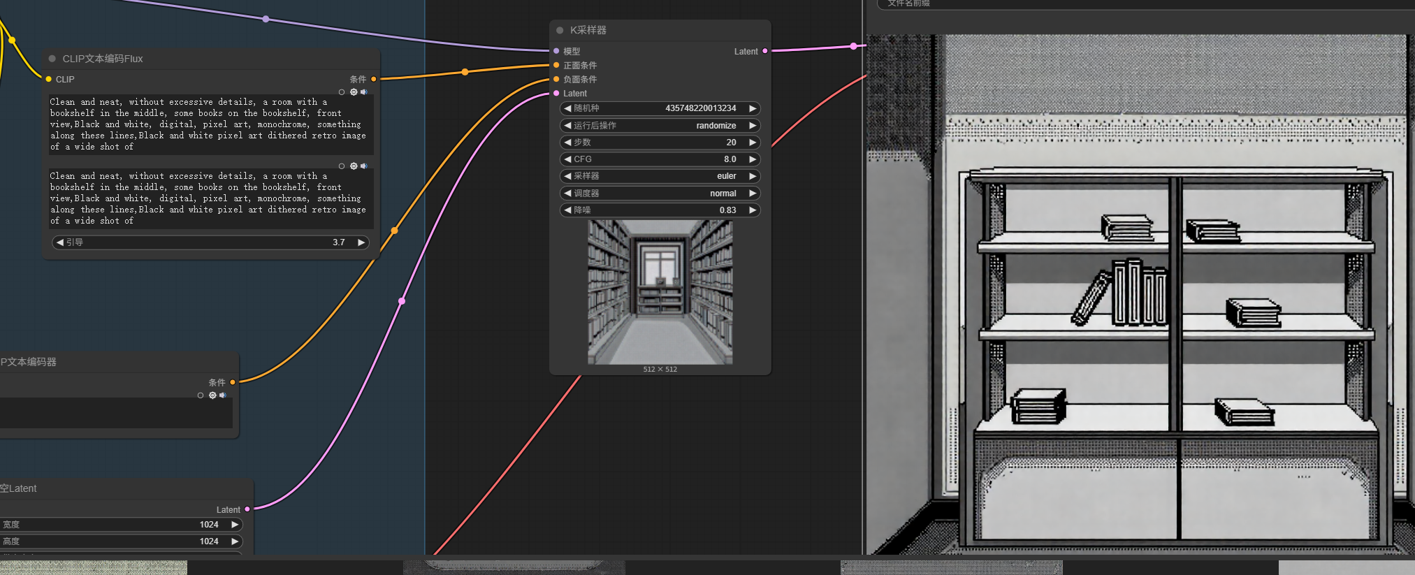The image size is (1415, 575).
Task: Click the 条件 output port of CLIP文本编码Flux
Action: (374, 79)
